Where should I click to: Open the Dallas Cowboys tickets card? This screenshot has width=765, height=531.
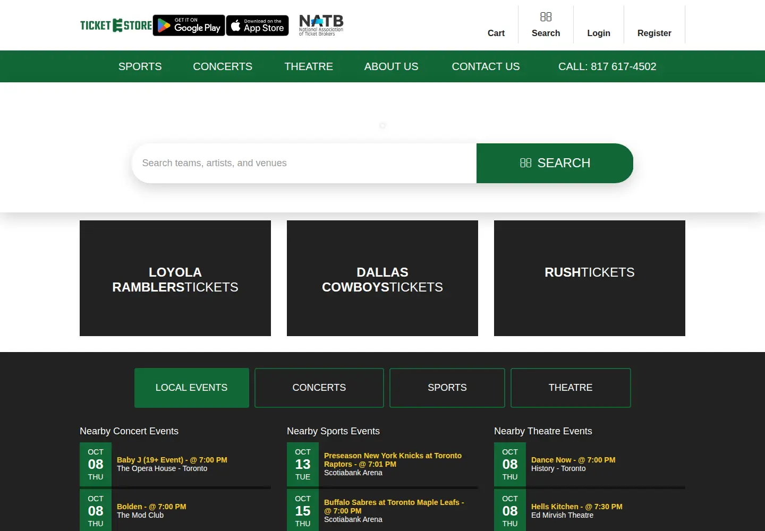tap(382, 278)
